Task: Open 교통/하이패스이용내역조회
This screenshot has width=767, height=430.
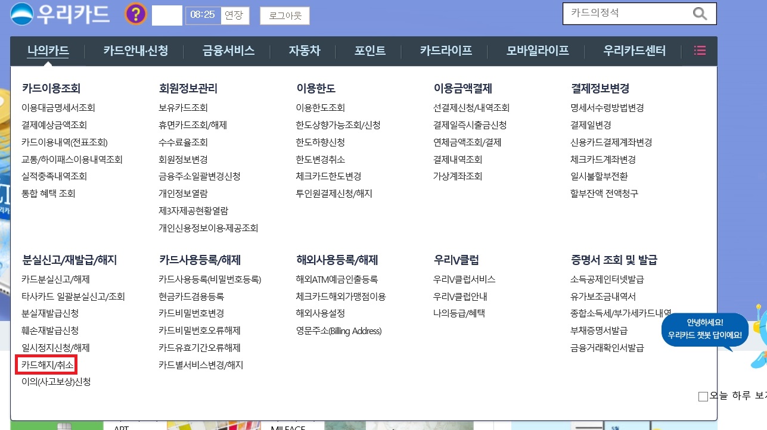Action: (x=72, y=160)
